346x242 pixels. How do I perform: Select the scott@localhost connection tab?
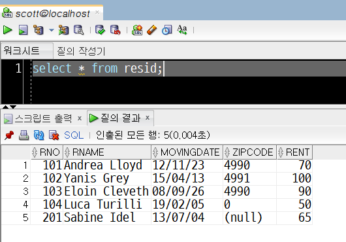(52, 14)
